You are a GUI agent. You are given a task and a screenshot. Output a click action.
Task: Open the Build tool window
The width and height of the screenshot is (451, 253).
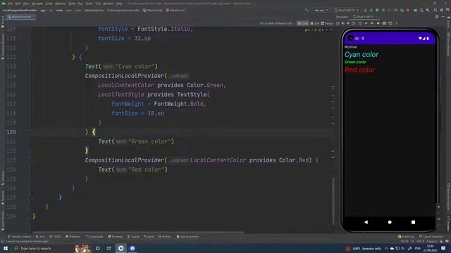(x=149, y=237)
